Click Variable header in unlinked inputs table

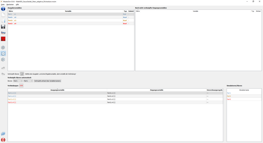pyautogui.click(x=195, y=11)
